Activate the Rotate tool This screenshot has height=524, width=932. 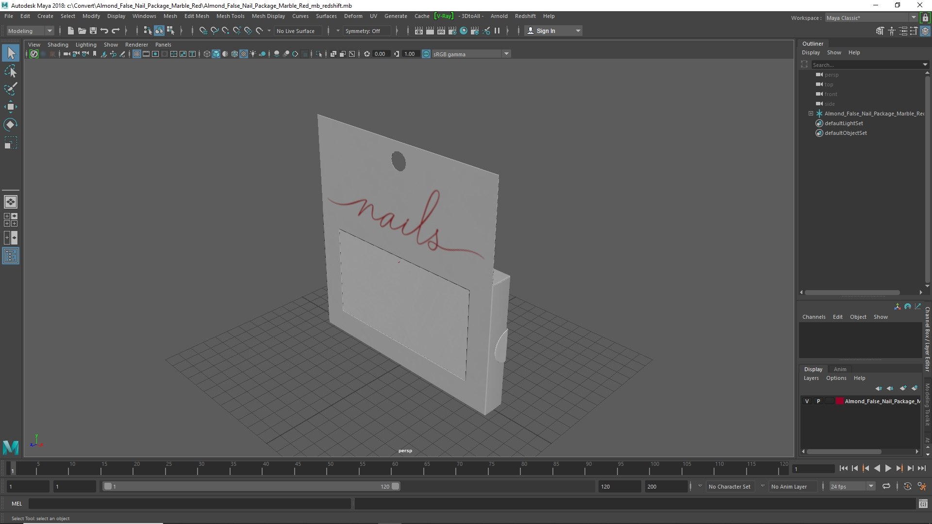11,125
